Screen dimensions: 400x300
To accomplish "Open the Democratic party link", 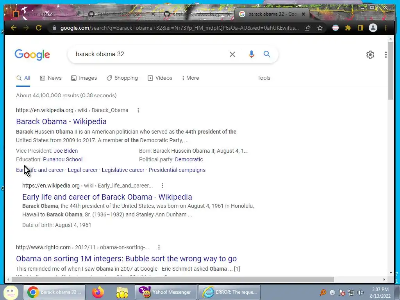I will tap(189, 159).
